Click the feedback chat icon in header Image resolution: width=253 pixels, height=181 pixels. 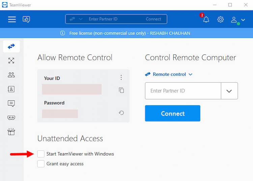tap(26, 19)
